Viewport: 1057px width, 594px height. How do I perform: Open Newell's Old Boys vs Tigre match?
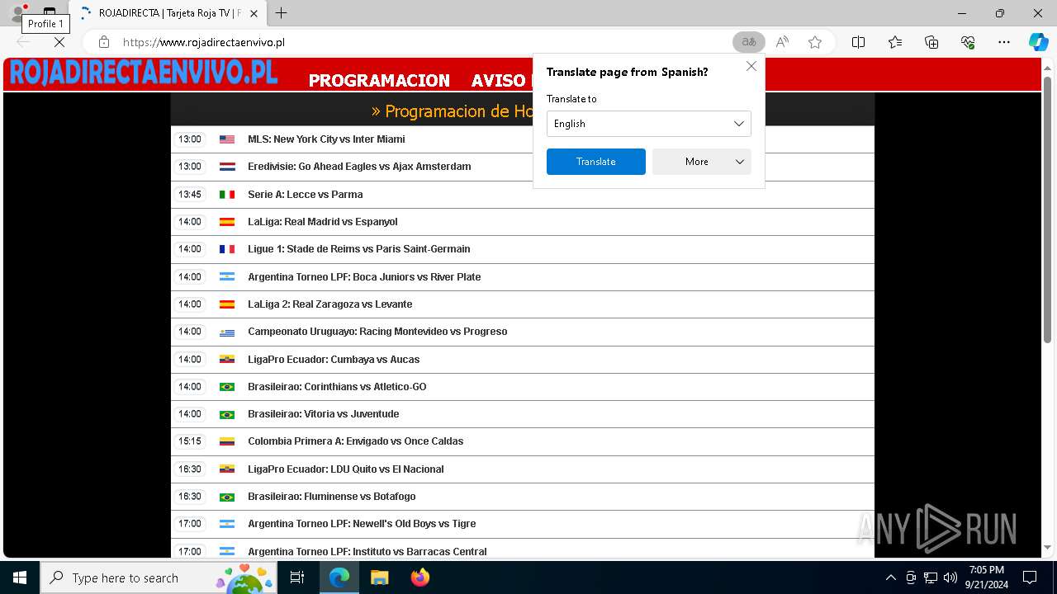coord(362,524)
